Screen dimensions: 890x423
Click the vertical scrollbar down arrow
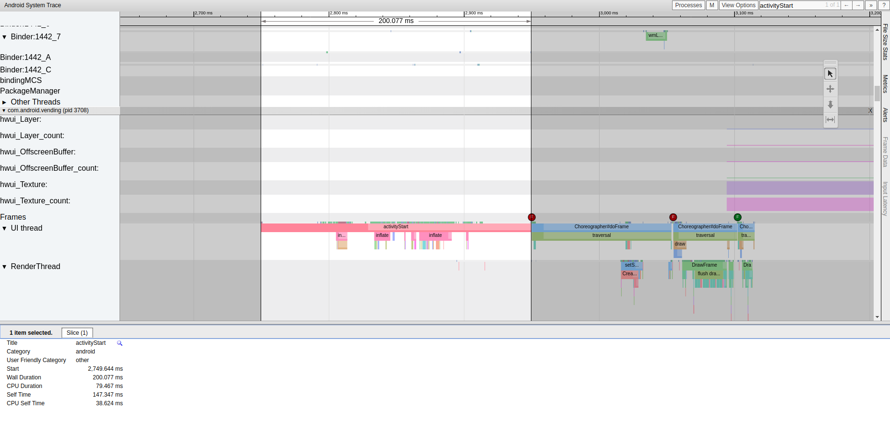tap(877, 317)
